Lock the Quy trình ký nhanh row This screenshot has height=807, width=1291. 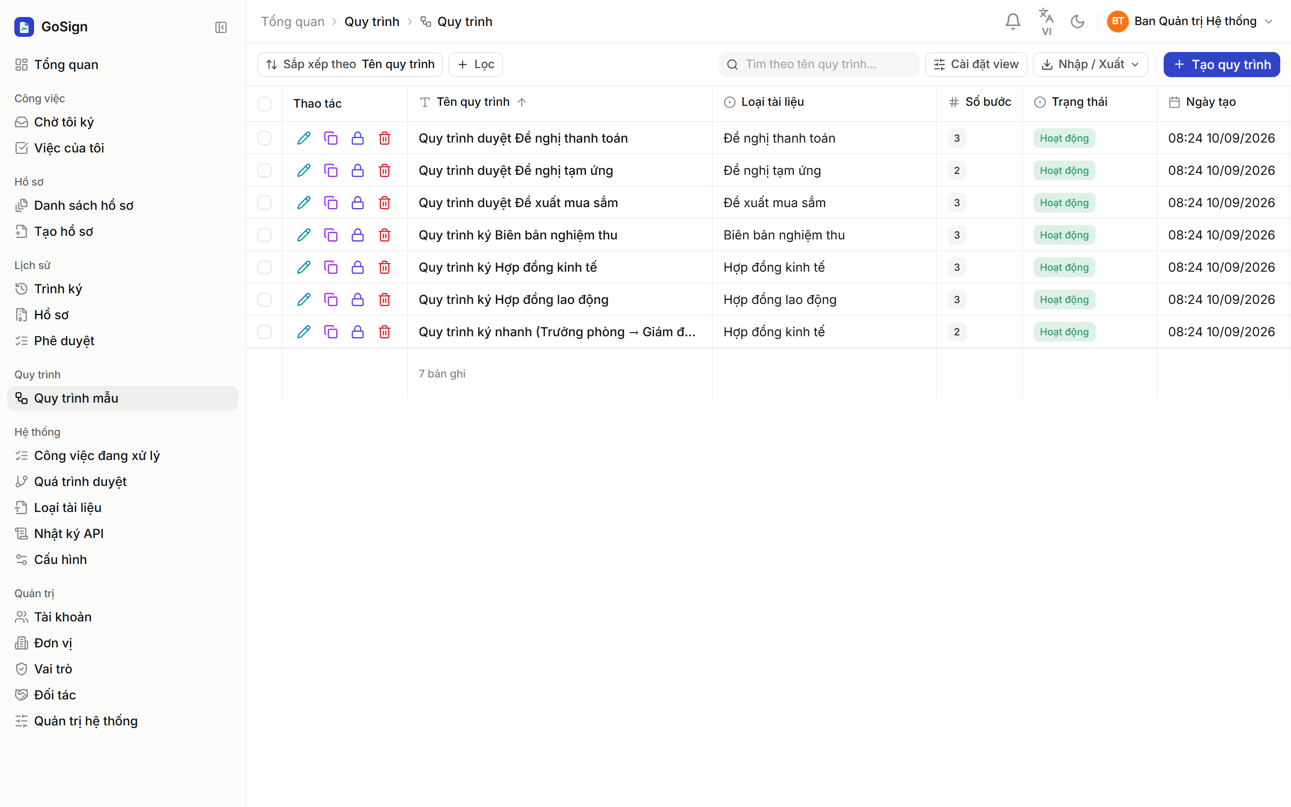pyautogui.click(x=357, y=332)
